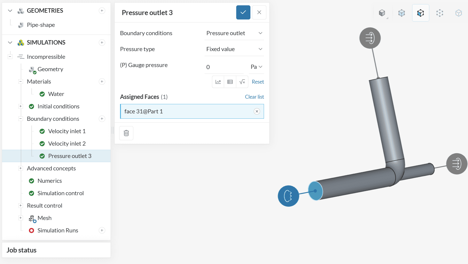Remove face 31@Part 1 from list
468x264 pixels.
point(257,111)
